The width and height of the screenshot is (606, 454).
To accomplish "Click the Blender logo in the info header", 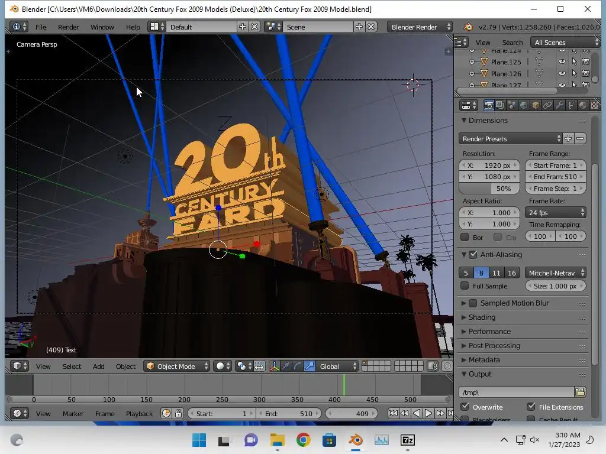I will tap(468, 27).
